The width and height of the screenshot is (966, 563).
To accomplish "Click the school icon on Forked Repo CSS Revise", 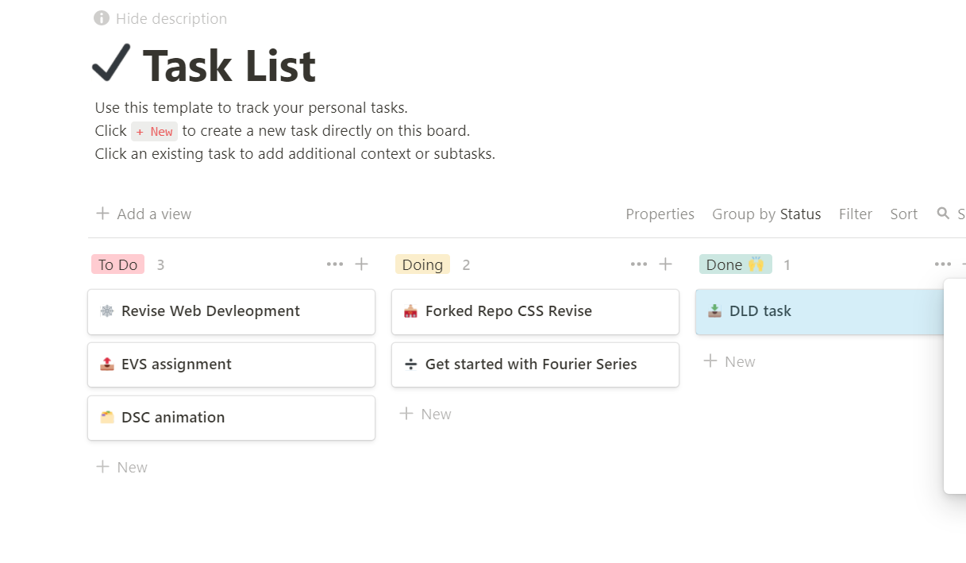I will [x=411, y=311].
